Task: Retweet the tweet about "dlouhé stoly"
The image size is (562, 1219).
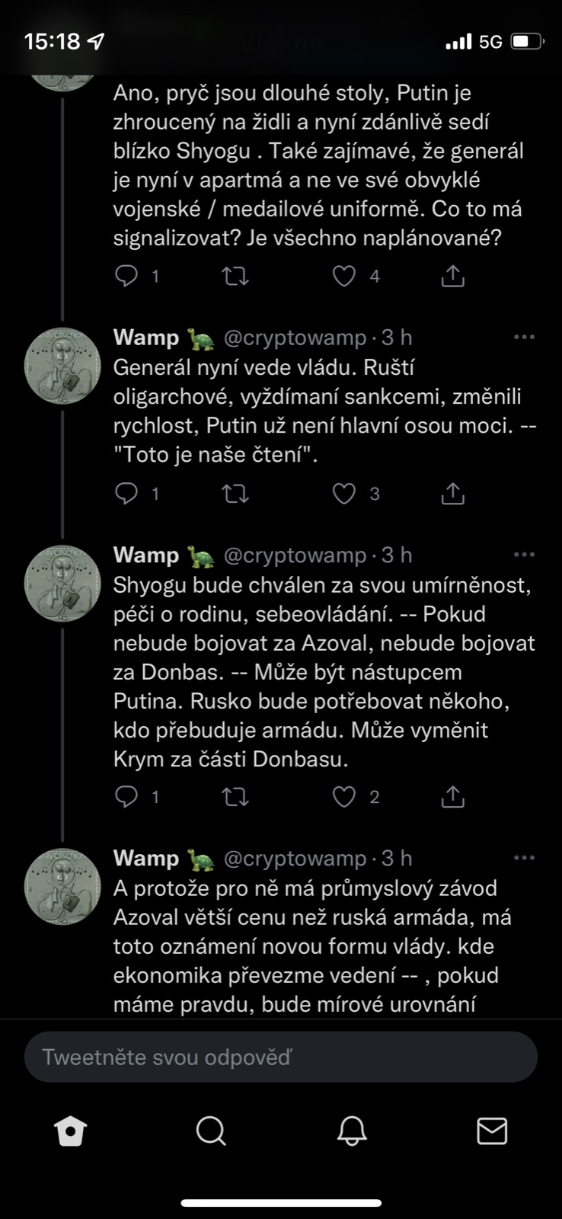Action: pos(235,276)
